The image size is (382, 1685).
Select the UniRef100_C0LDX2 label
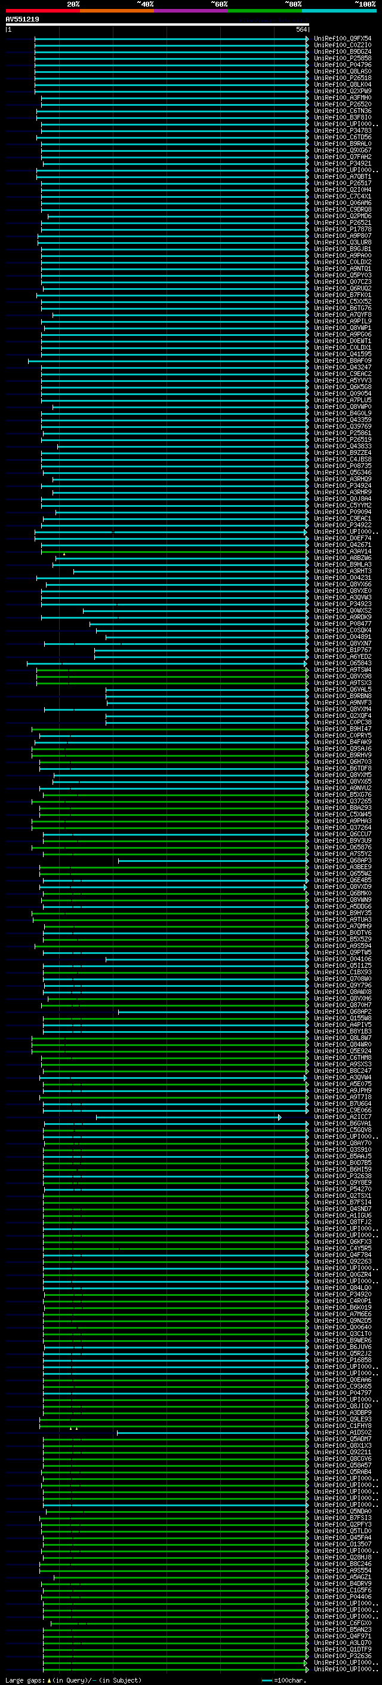[343, 262]
